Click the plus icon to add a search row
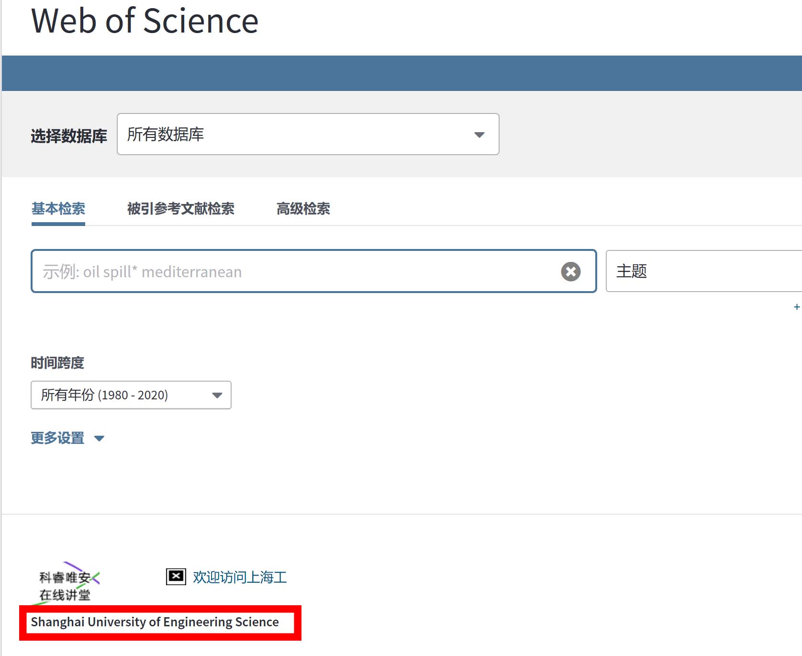Screen dimensions: 802x656 (x=796, y=307)
